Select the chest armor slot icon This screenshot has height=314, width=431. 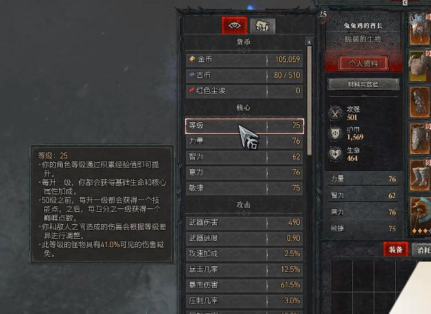[x=419, y=66]
